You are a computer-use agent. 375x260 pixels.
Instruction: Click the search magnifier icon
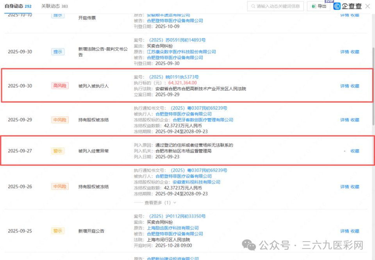[253, 6]
